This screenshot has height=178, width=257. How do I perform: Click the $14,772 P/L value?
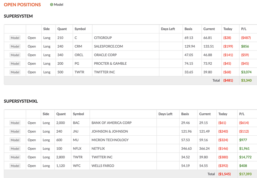[x=245, y=157]
